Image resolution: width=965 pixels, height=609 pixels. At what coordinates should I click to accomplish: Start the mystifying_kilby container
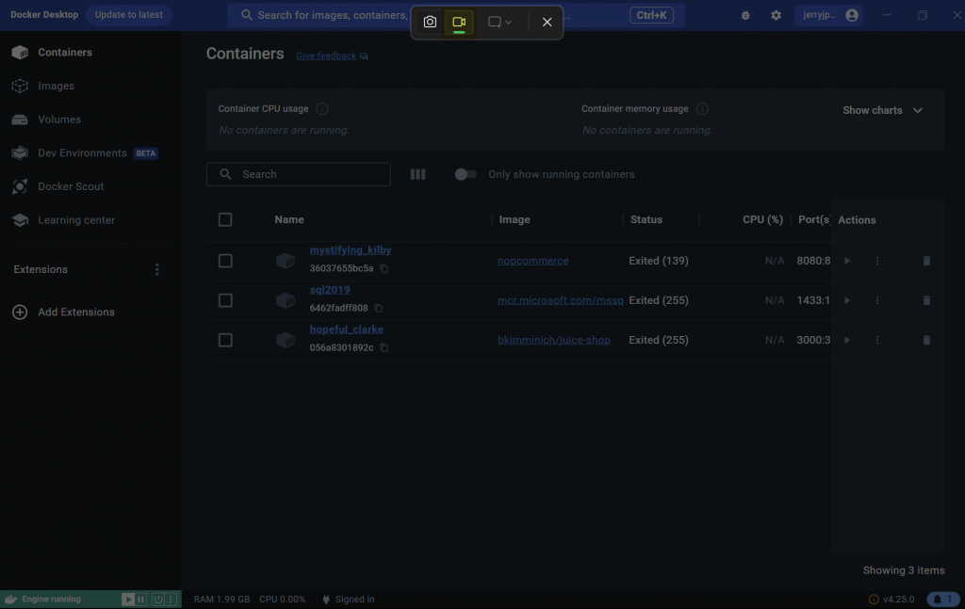coord(847,261)
